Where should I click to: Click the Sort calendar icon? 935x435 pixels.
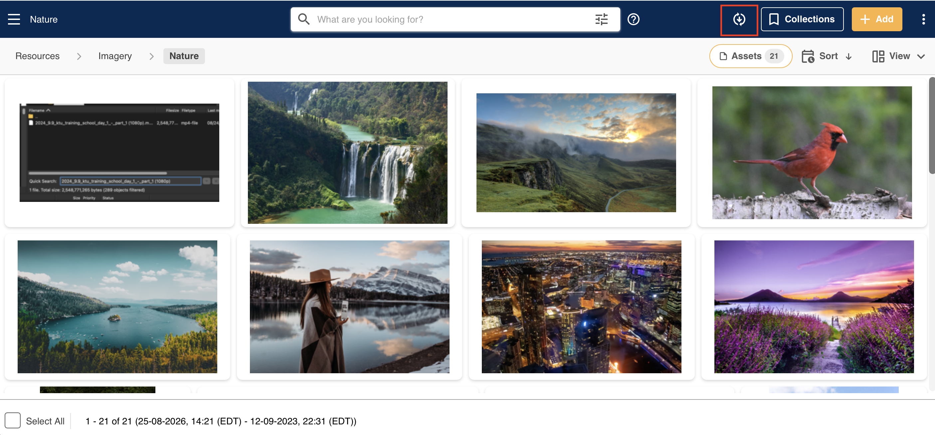808,56
